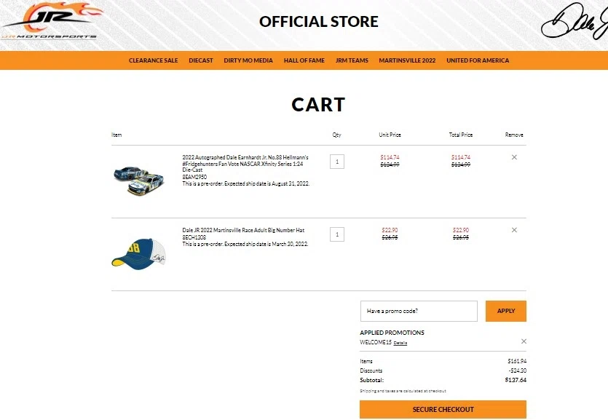
Task: Click the APPLIED PROMOTIONS label
Action: point(392,333)
